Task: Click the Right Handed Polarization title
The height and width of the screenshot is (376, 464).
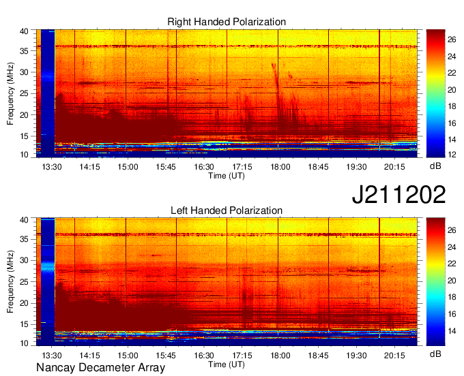Action: 227,22
